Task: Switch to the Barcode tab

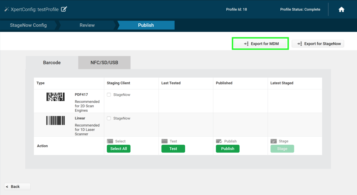Action: click(x=52, y=62)
